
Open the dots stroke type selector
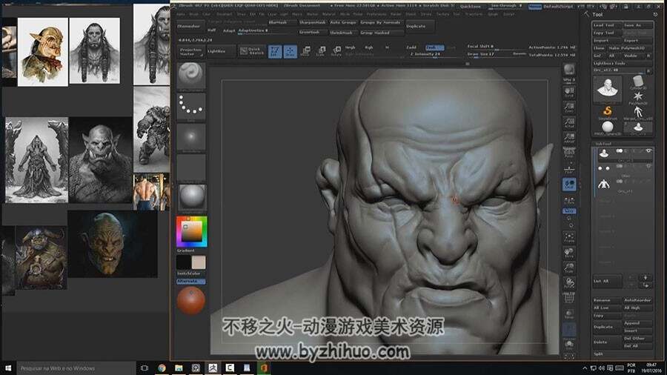[191, 106]
